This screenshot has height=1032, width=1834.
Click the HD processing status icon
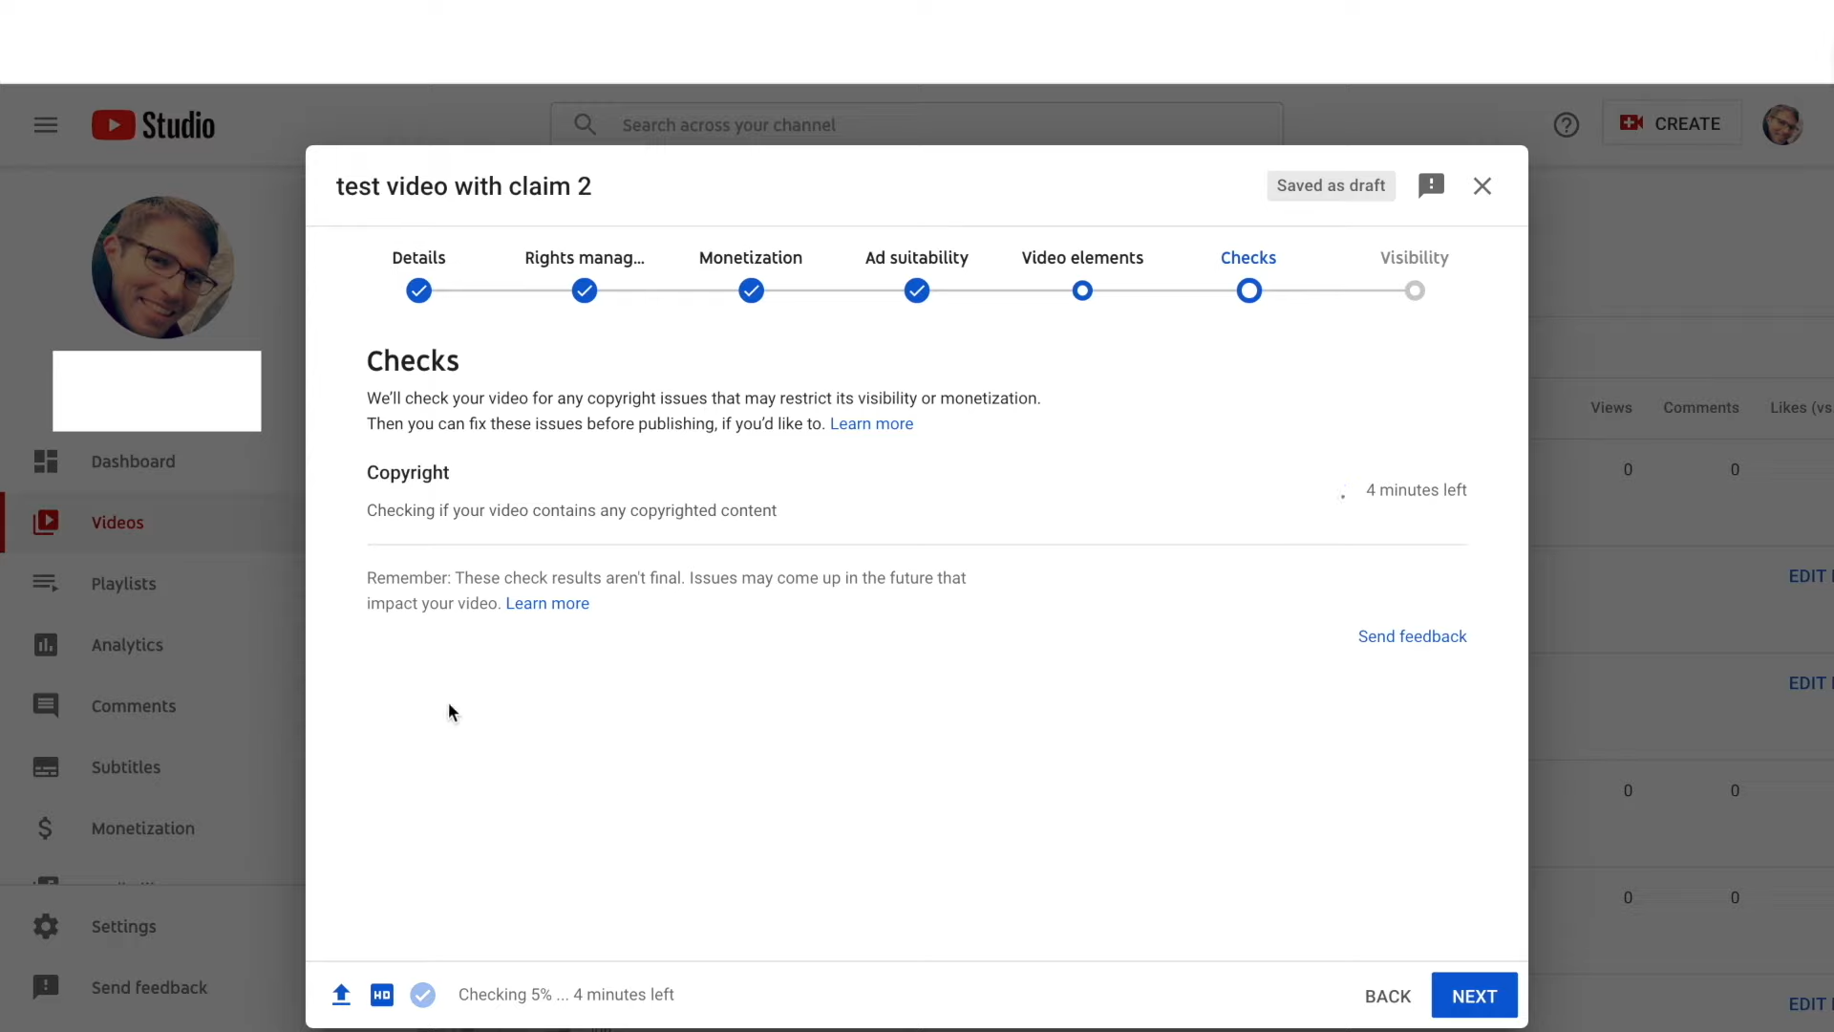(382, 995)
